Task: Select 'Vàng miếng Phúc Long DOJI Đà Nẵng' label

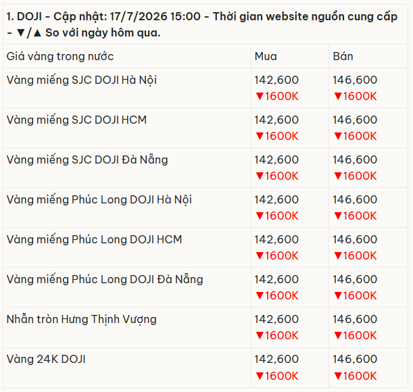Action: pyautogui.click(x=105, y=280)
